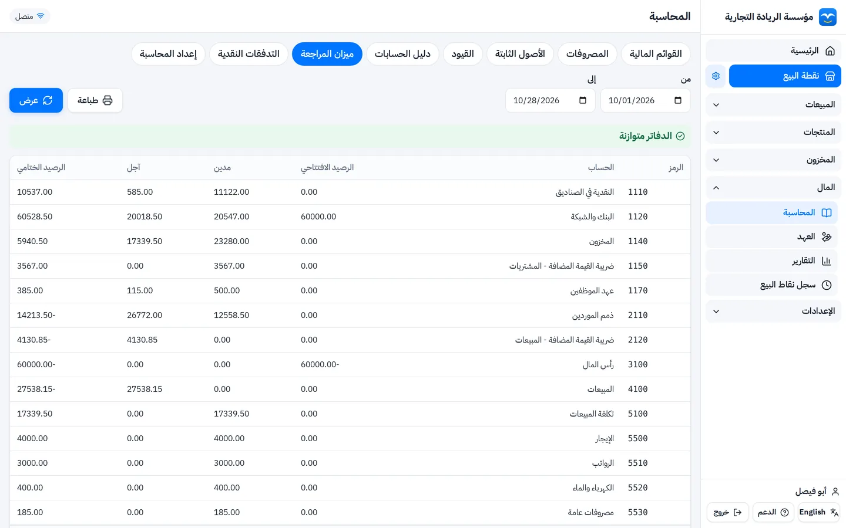The image size is (846, 528).
Task: Switch to المصروفات tab
Action: [587, 54]
